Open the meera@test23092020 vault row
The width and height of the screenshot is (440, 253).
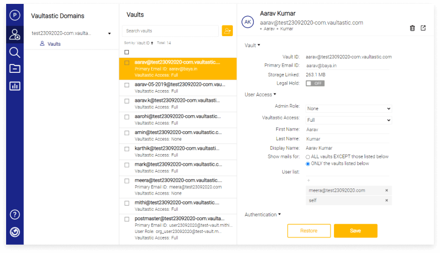(x=178, y=187)
